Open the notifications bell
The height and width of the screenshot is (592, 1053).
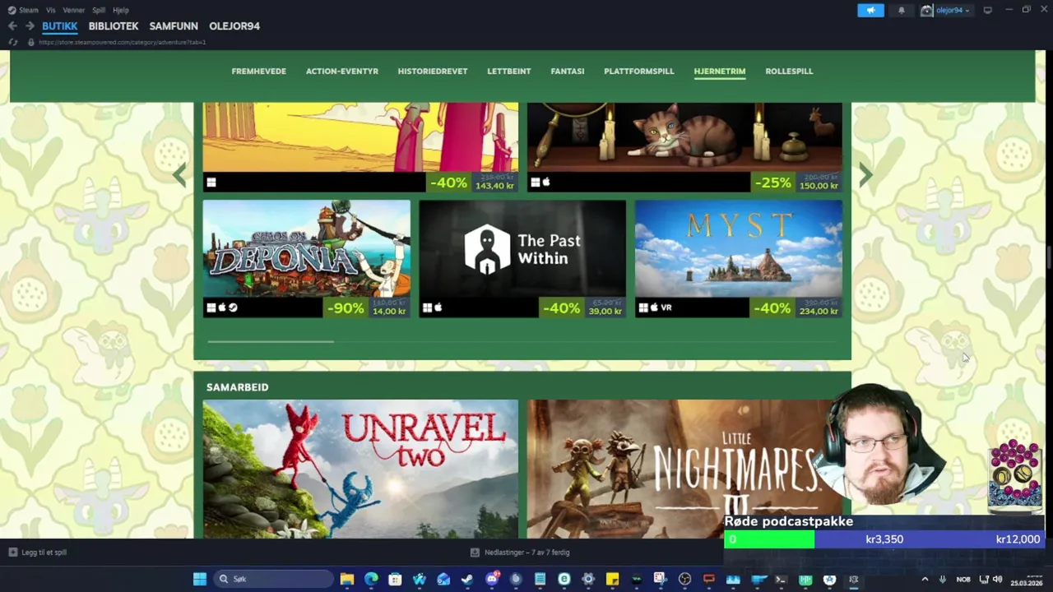pyautogui.click(x=902, y=10)
